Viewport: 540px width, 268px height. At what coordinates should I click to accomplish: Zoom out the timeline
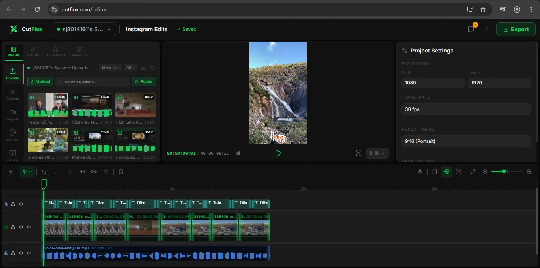485,172
